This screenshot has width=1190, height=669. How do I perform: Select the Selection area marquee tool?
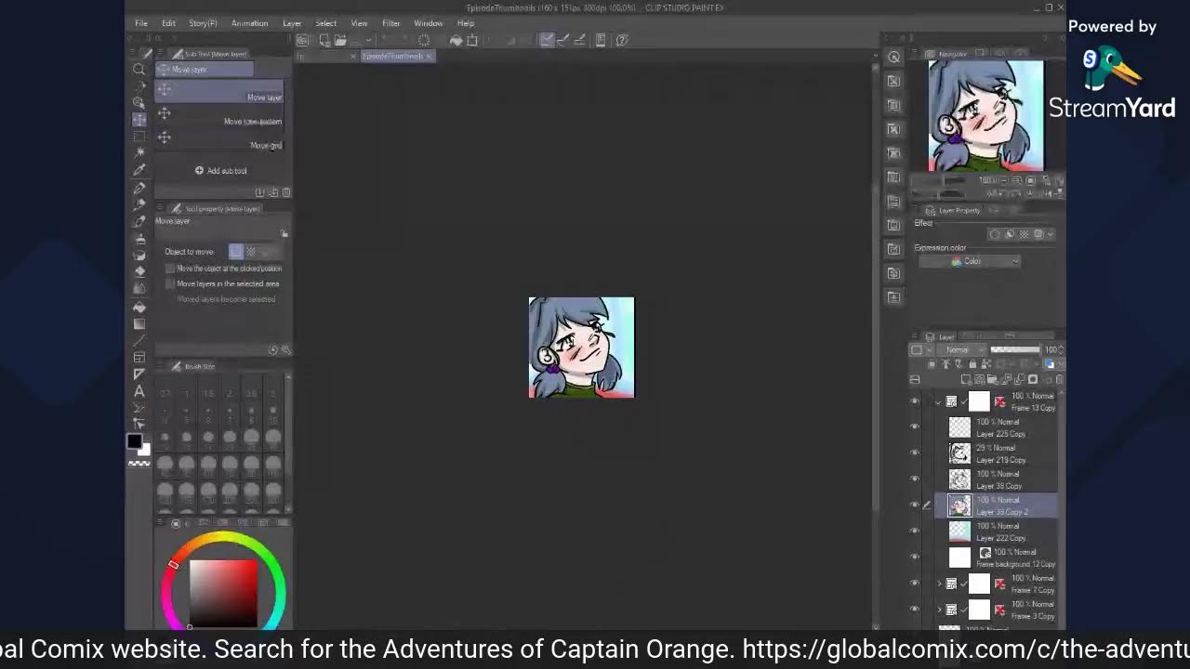pos(139,136)
